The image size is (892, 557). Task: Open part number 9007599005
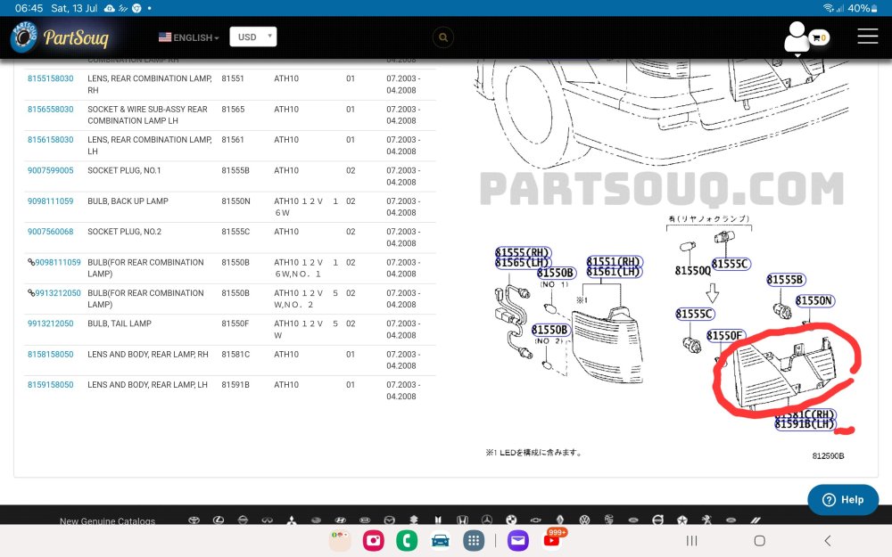point(51,170)
